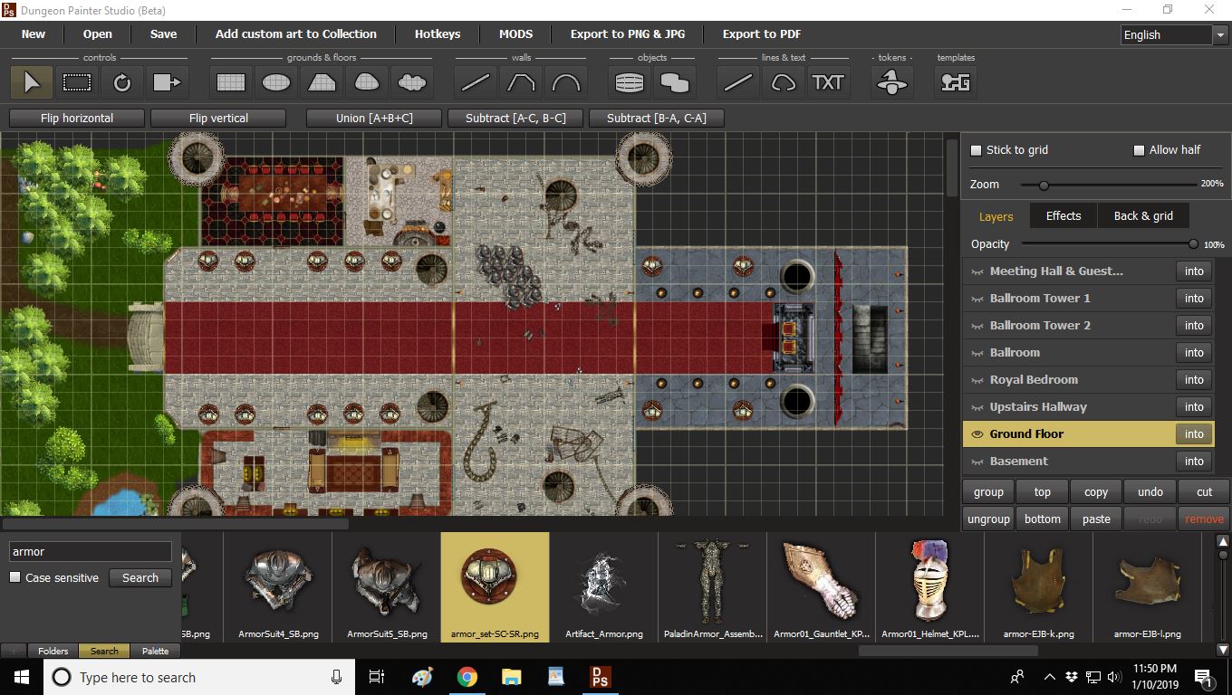The image size is (1232, 695).
Task: Open the Palette tab
Action: [155, 651]
